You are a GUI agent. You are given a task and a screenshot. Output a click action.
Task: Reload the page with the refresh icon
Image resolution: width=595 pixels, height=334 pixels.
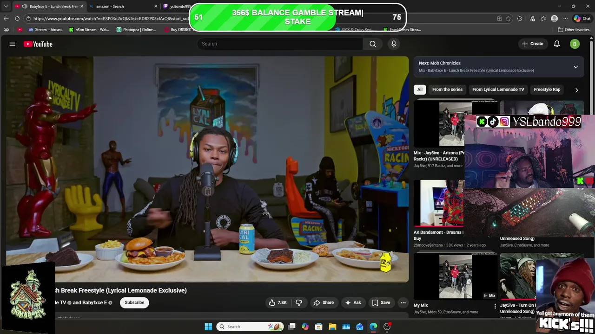17,19
